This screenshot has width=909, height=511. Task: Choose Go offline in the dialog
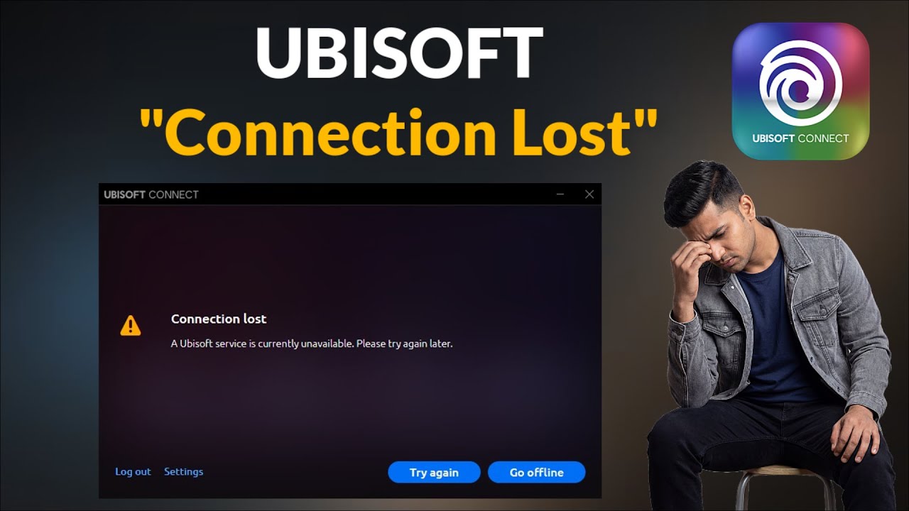[537, 473]
